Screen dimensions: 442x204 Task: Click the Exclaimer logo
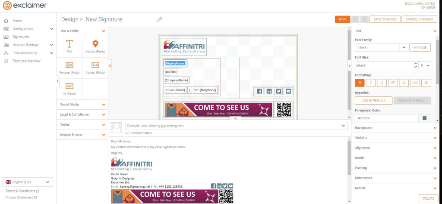click(25, 5)
